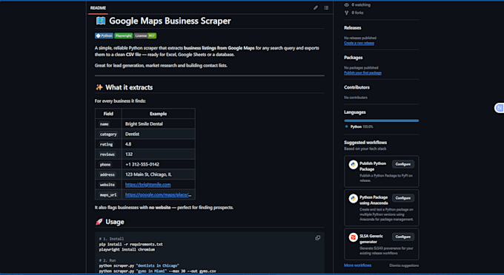The height and width of the screenshot is (275, 504).
Task: Edit README with the pencil icon
Action: 316,7
